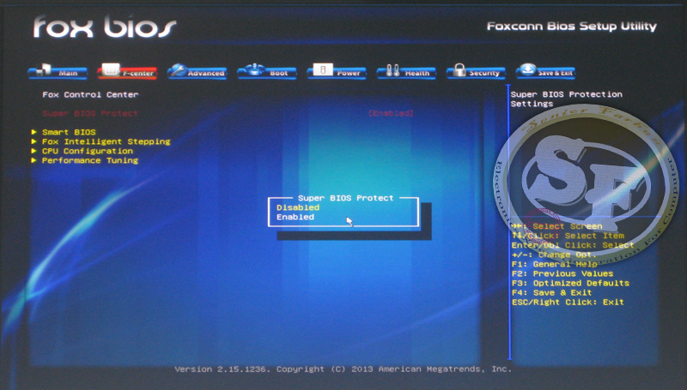Click the F3: Optimized Defaults hint
Viewport: 687px width, 390px height.
coord(570,284)
